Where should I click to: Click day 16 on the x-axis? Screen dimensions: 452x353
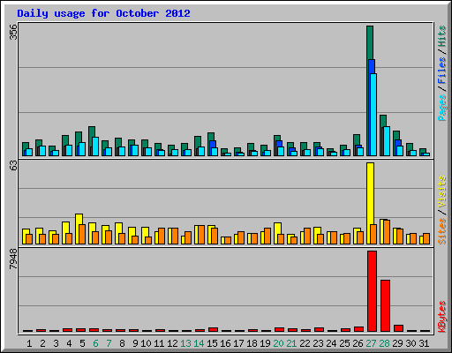click(x=225, y=343)
